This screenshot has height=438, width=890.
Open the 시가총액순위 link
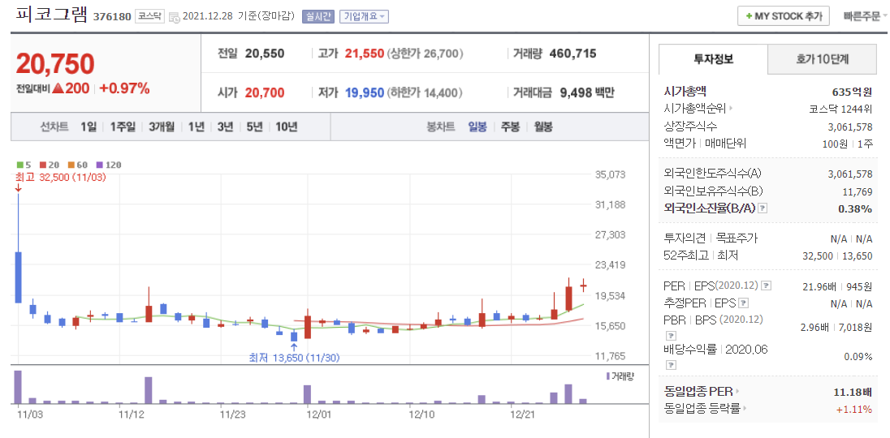[698, 108]
